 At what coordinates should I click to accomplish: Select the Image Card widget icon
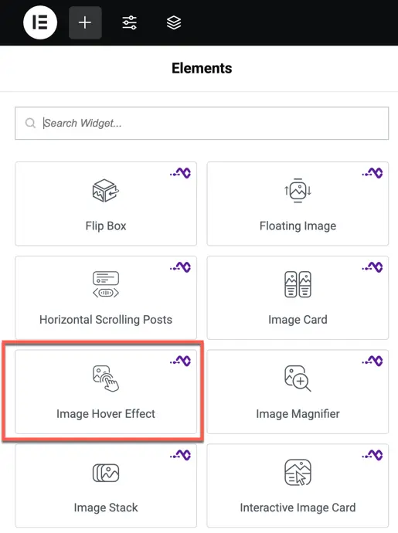click(x=298, y=284)
